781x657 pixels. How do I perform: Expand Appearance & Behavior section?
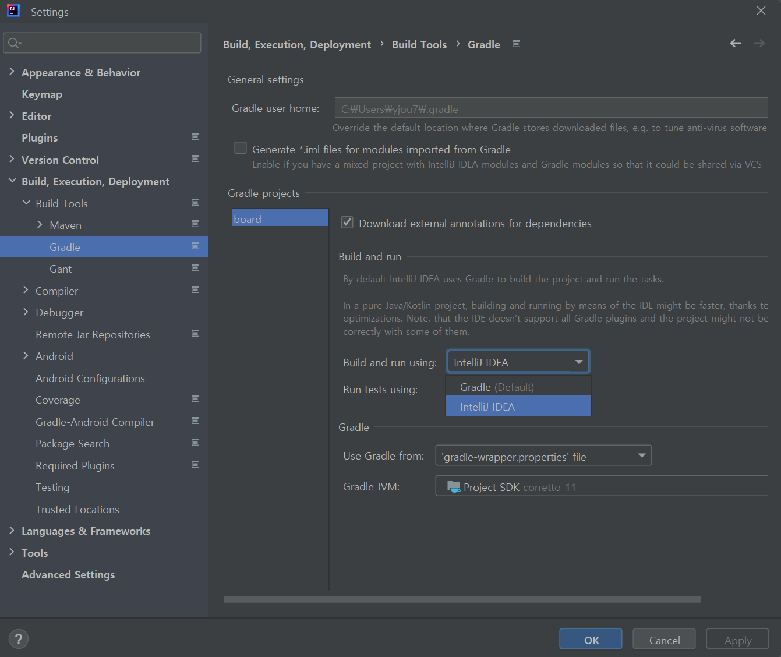(x=12, y=71)
